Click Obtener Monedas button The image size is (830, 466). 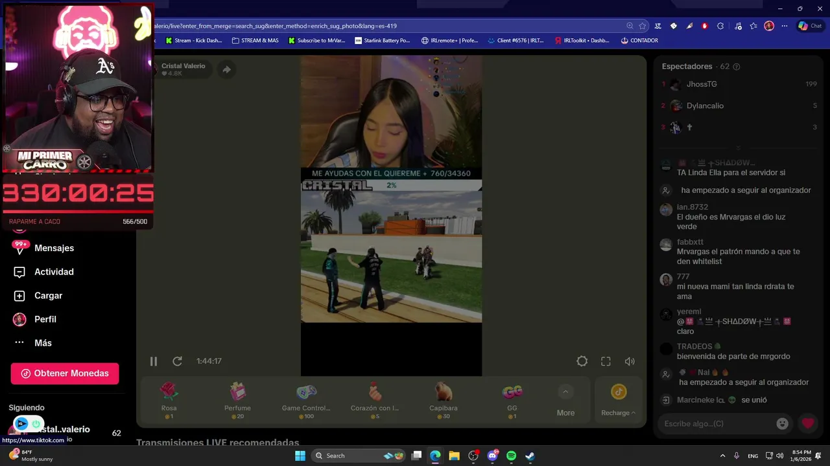coord(65,373)
